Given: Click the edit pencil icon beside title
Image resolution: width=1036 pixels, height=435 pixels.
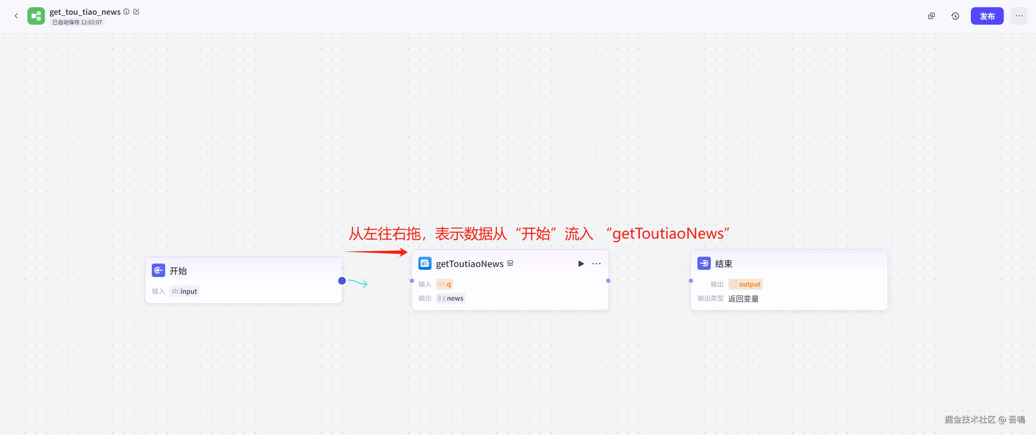Looking at the screenshot, I should [136, 12].
